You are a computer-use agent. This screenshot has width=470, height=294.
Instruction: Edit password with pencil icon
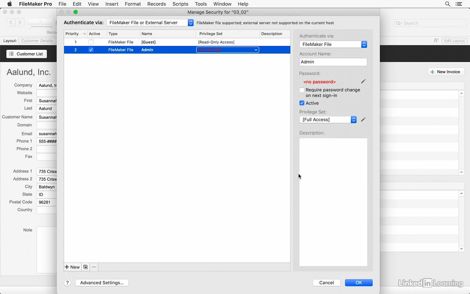[x=363, y=82]
